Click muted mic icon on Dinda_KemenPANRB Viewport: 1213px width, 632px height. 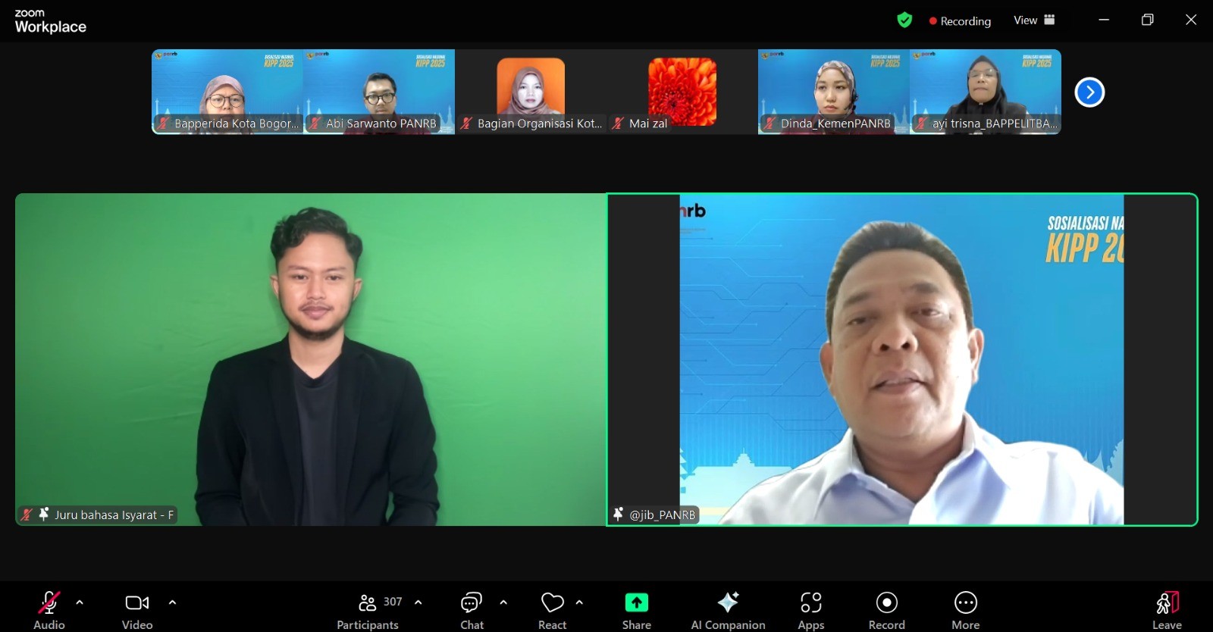coord(769,124)
